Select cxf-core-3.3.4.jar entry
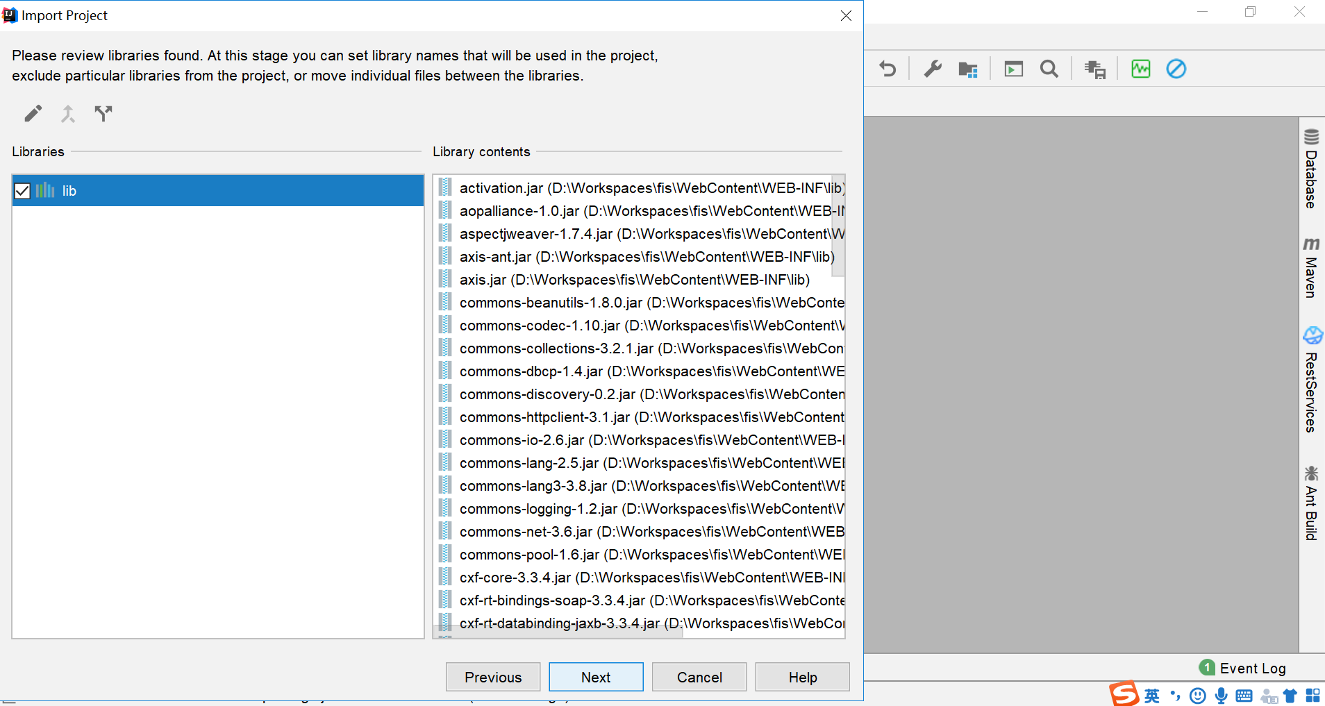Screen dimensions: 1325x706 (641, 578)
